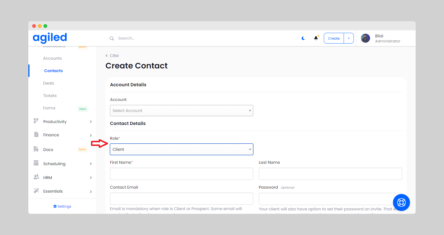
Task: Click the Productivity branch icon
Action: coord(36,121)
